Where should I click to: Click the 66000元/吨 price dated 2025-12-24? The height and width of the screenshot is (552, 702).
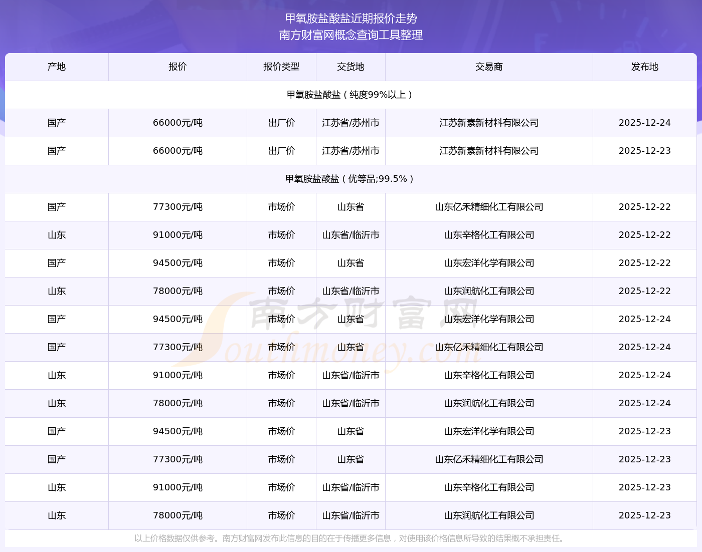pos(178,123)
